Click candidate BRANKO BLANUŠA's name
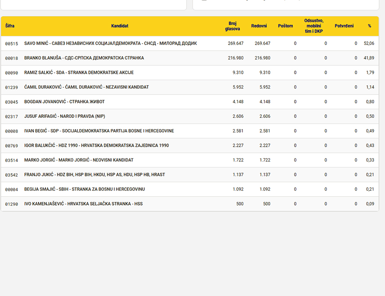 coord(84,58)
